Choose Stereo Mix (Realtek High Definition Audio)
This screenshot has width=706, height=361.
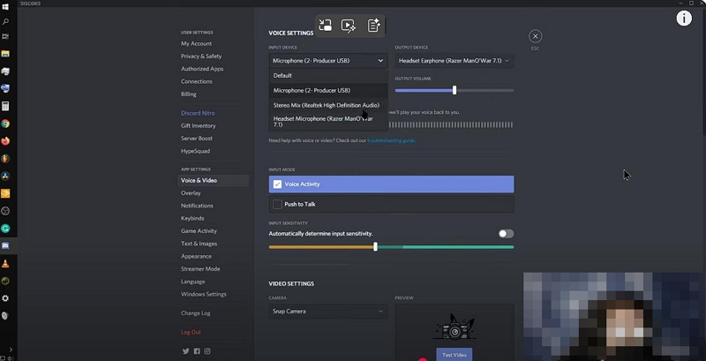327,105
